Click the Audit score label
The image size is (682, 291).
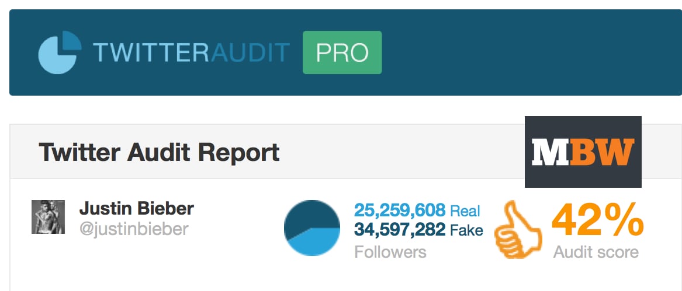(x=596, y=251)
